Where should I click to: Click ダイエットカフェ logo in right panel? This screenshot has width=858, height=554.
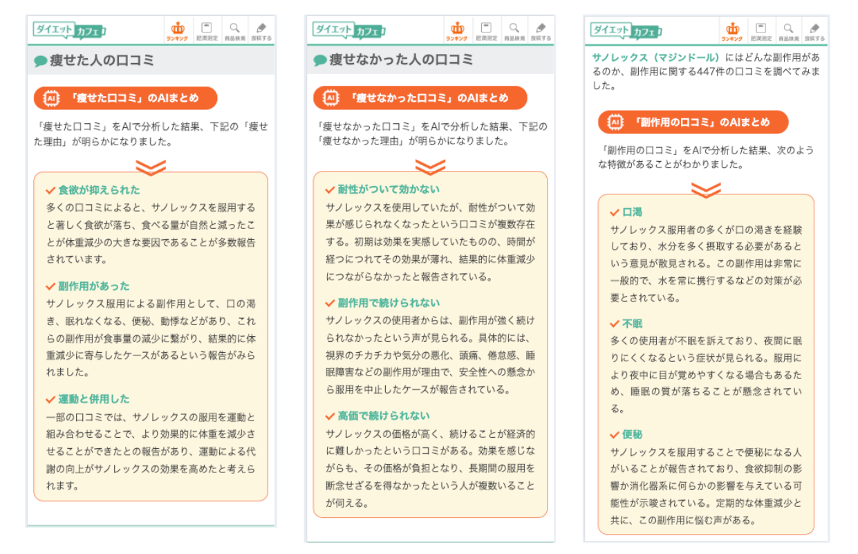click(626, 30)
